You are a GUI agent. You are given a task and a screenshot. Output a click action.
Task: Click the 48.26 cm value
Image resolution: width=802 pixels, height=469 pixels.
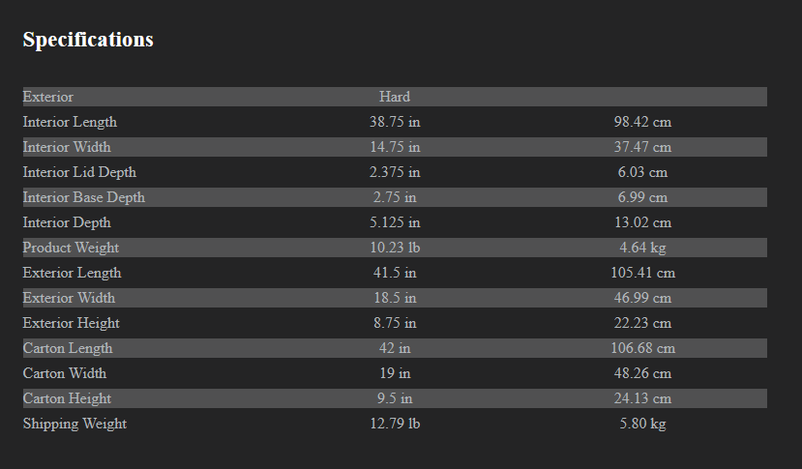tap(642, 373)
